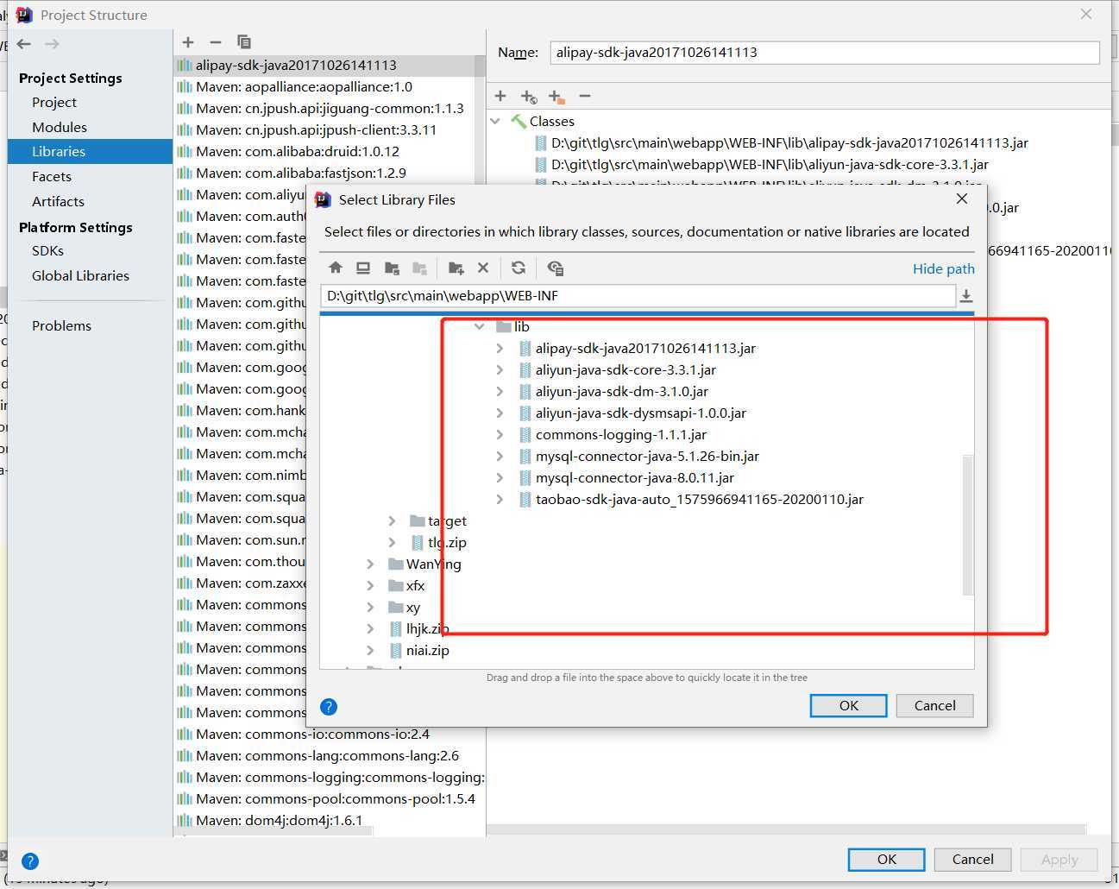Open Problems page

tap(61, 325)
